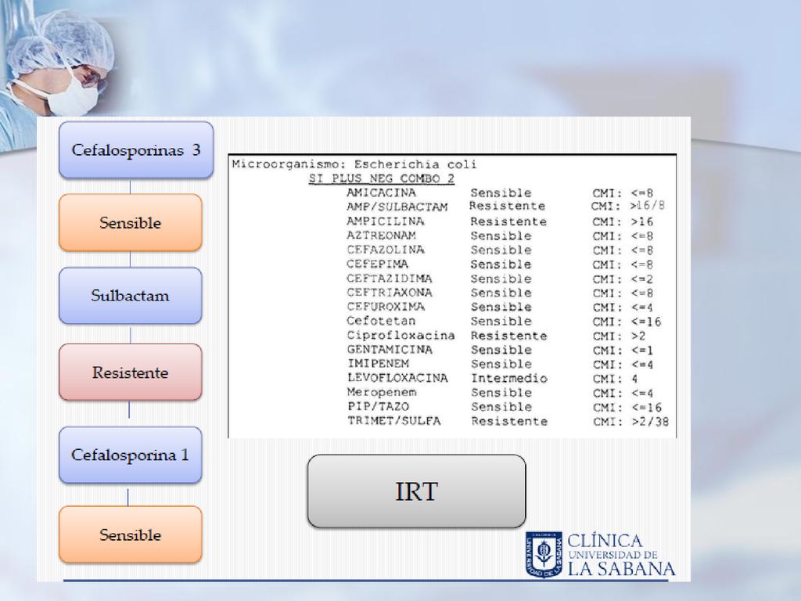Click 'Sensible' result for CEFAZOLINA

[x=501, y=250]
